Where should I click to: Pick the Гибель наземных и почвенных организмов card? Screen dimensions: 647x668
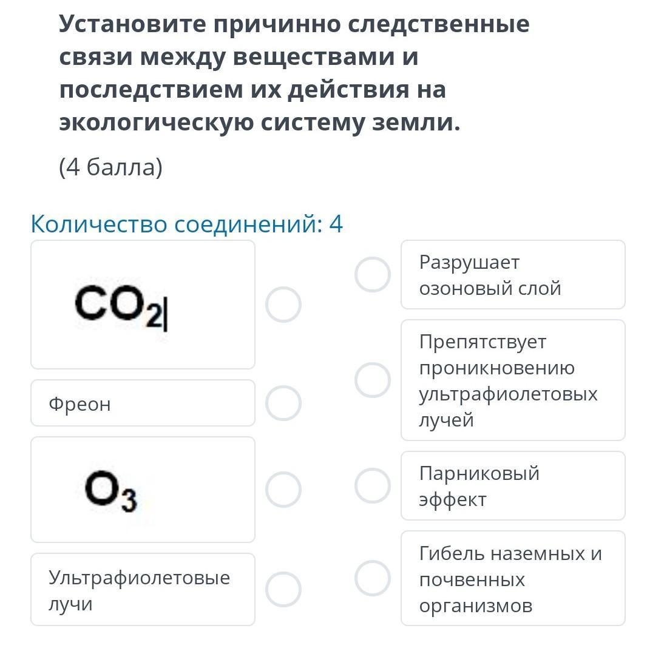coord(513,579)
